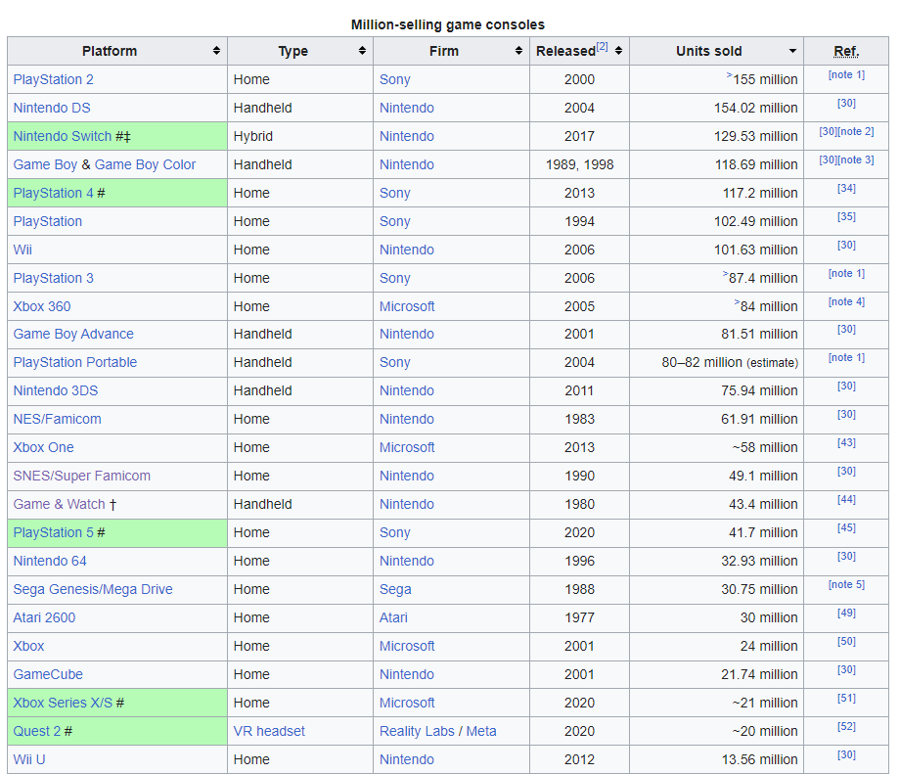Sort table by Type column arrows
The height and width of the screenshot is (774, 900).
click(x=362, y=51)
